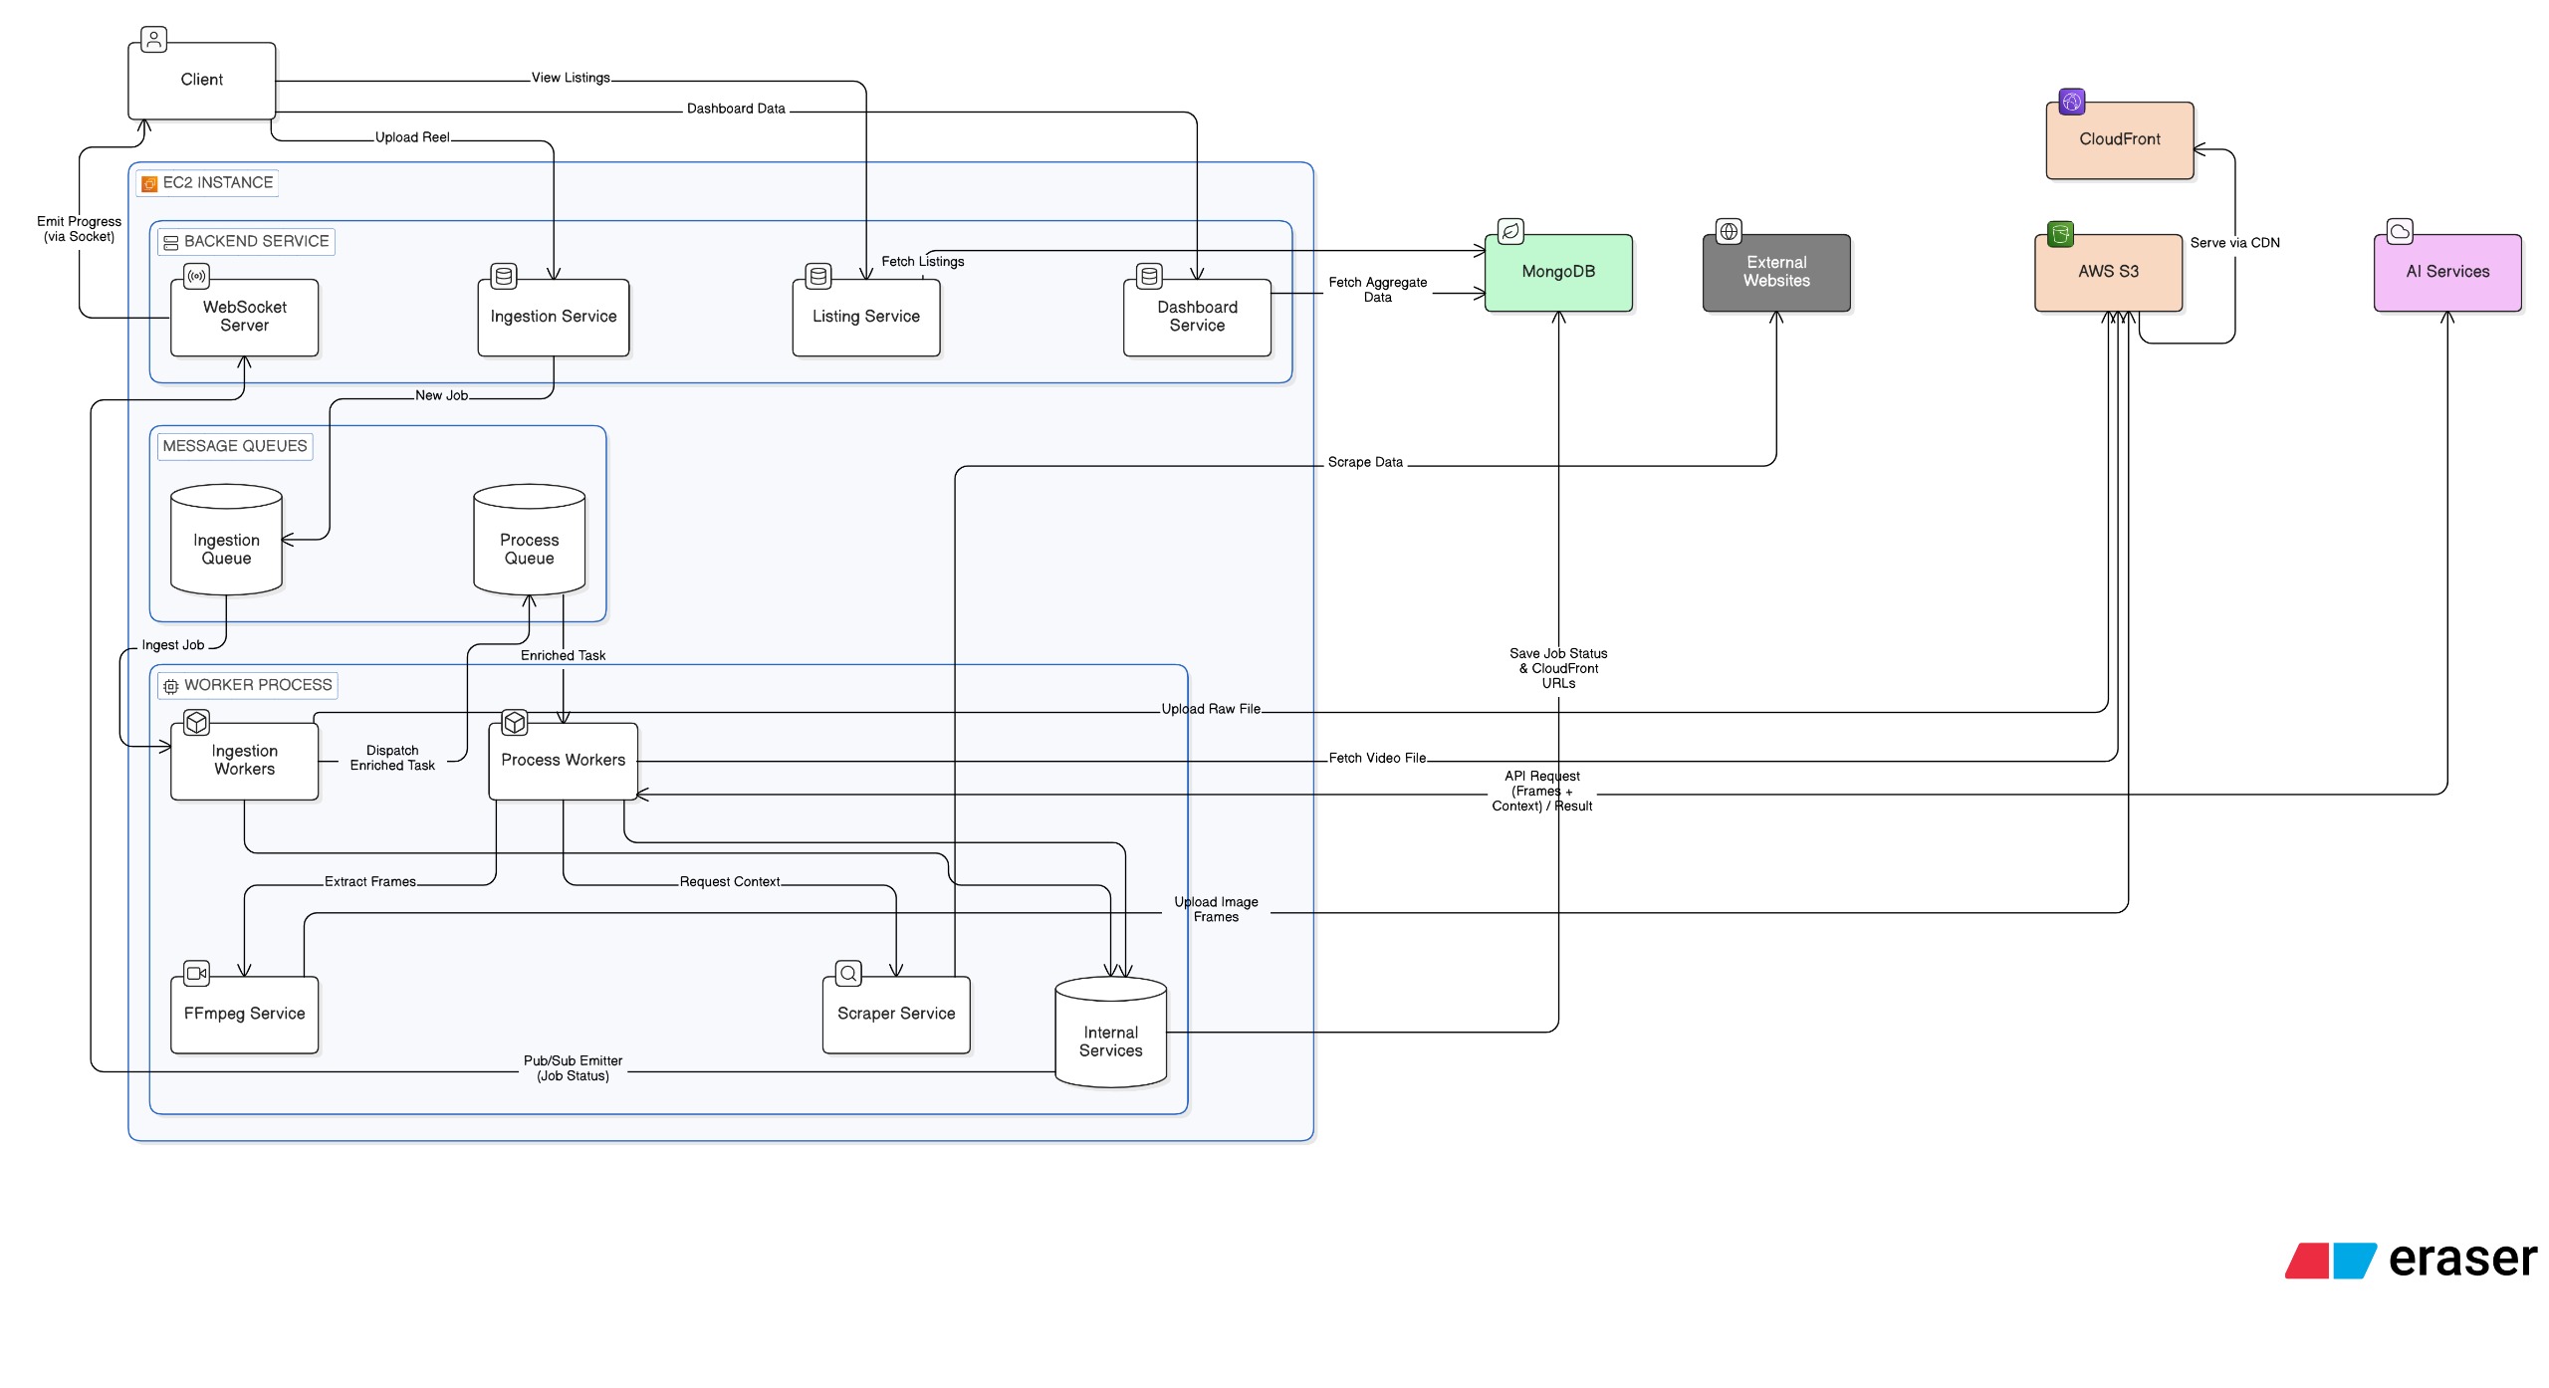This screenshot has width=2549, height=1388.
Task: Select the External Websites node
Action: [x=1777, y=273]
